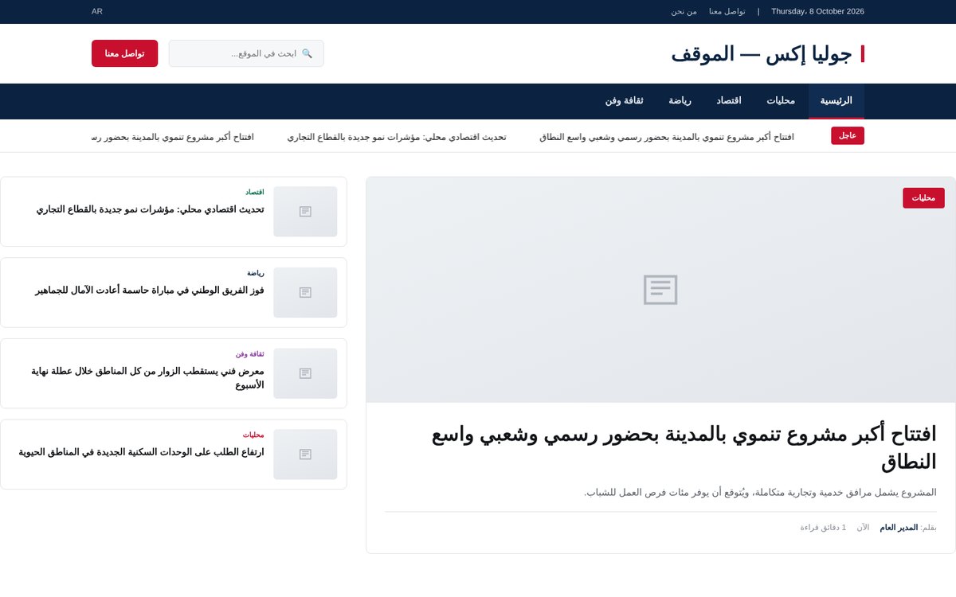Click author name المدير العام
This screenshot has width=956, height=597.
pos(899,527)
